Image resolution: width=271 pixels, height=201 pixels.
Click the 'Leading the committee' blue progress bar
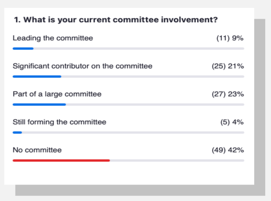coord(23,49)
